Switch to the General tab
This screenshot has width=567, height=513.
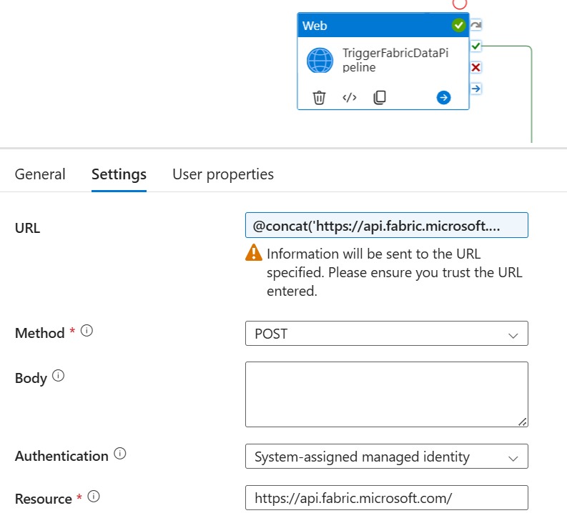[x=40, y=174]
